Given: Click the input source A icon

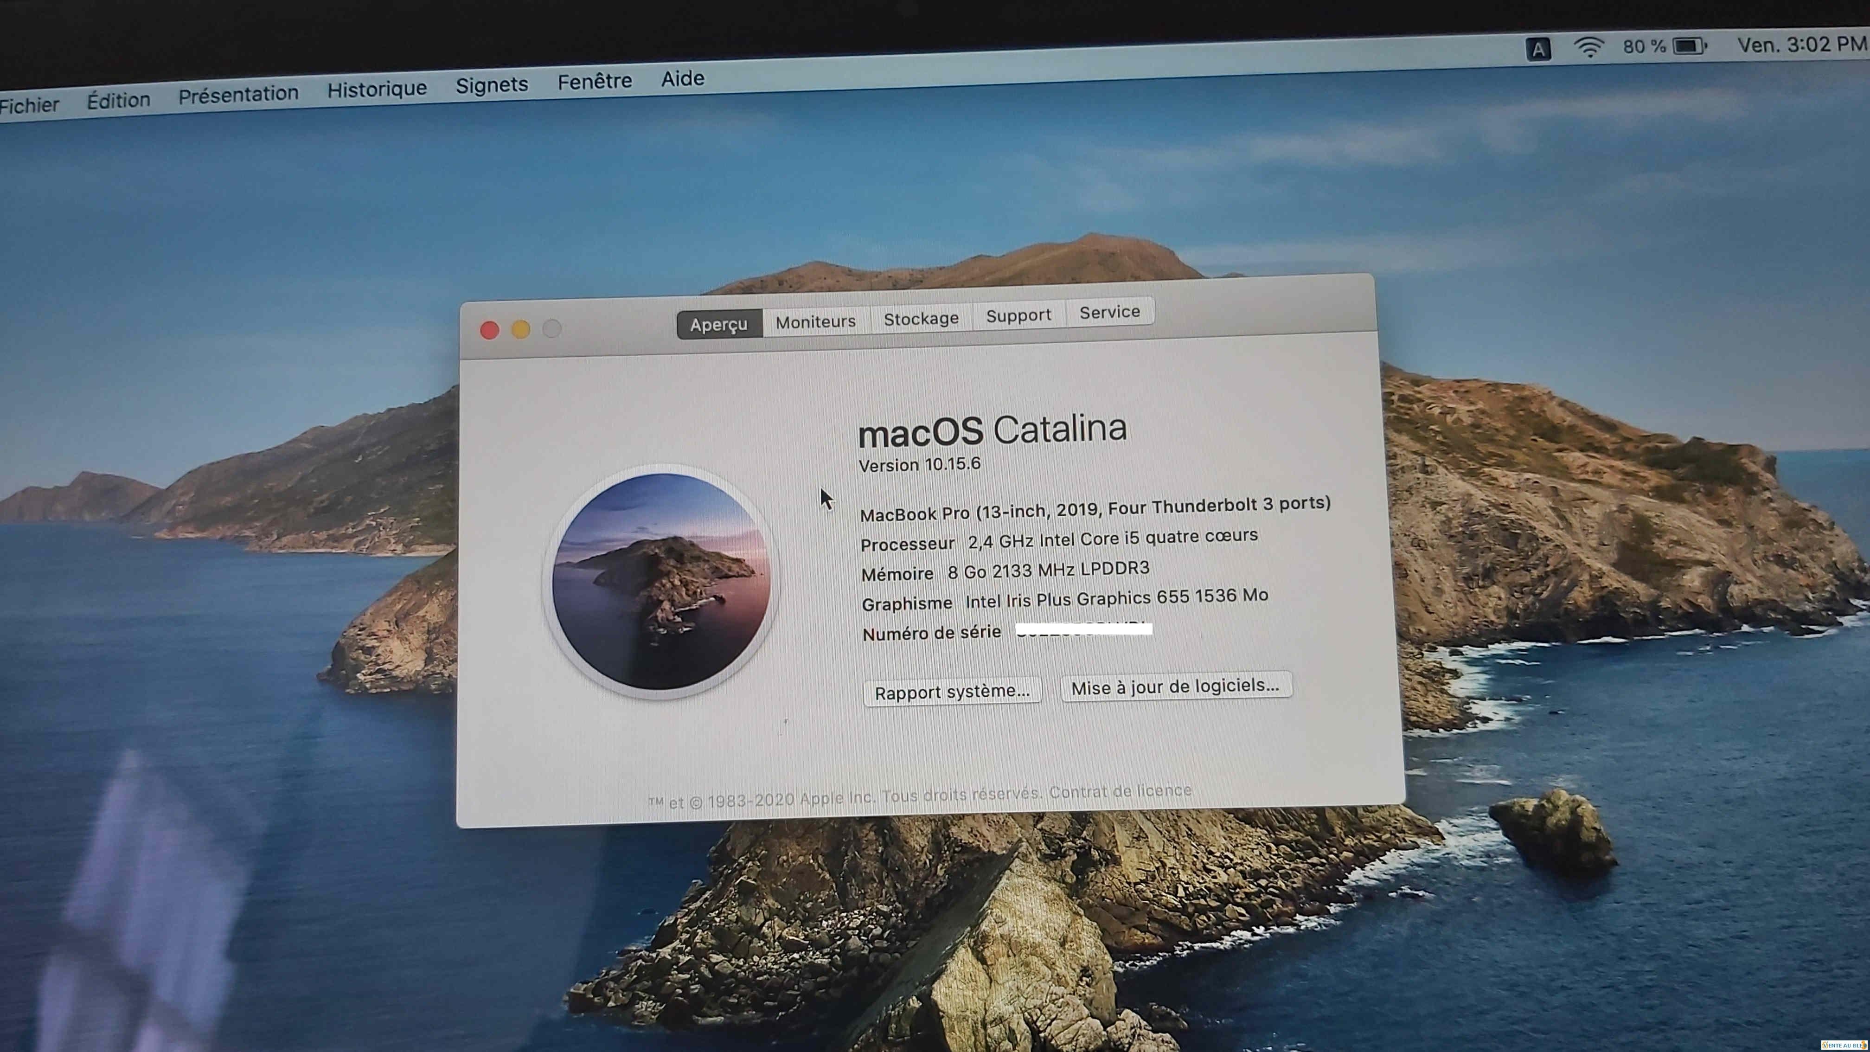Looking at the screenshot, I should (x=1537, y=49).
